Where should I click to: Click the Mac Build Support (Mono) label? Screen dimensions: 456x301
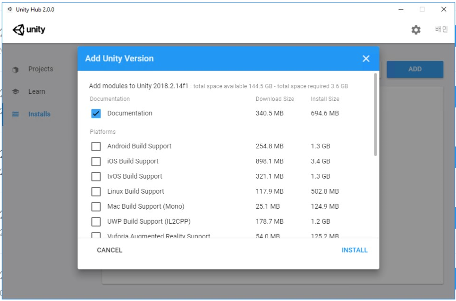(x=146, y=207)
